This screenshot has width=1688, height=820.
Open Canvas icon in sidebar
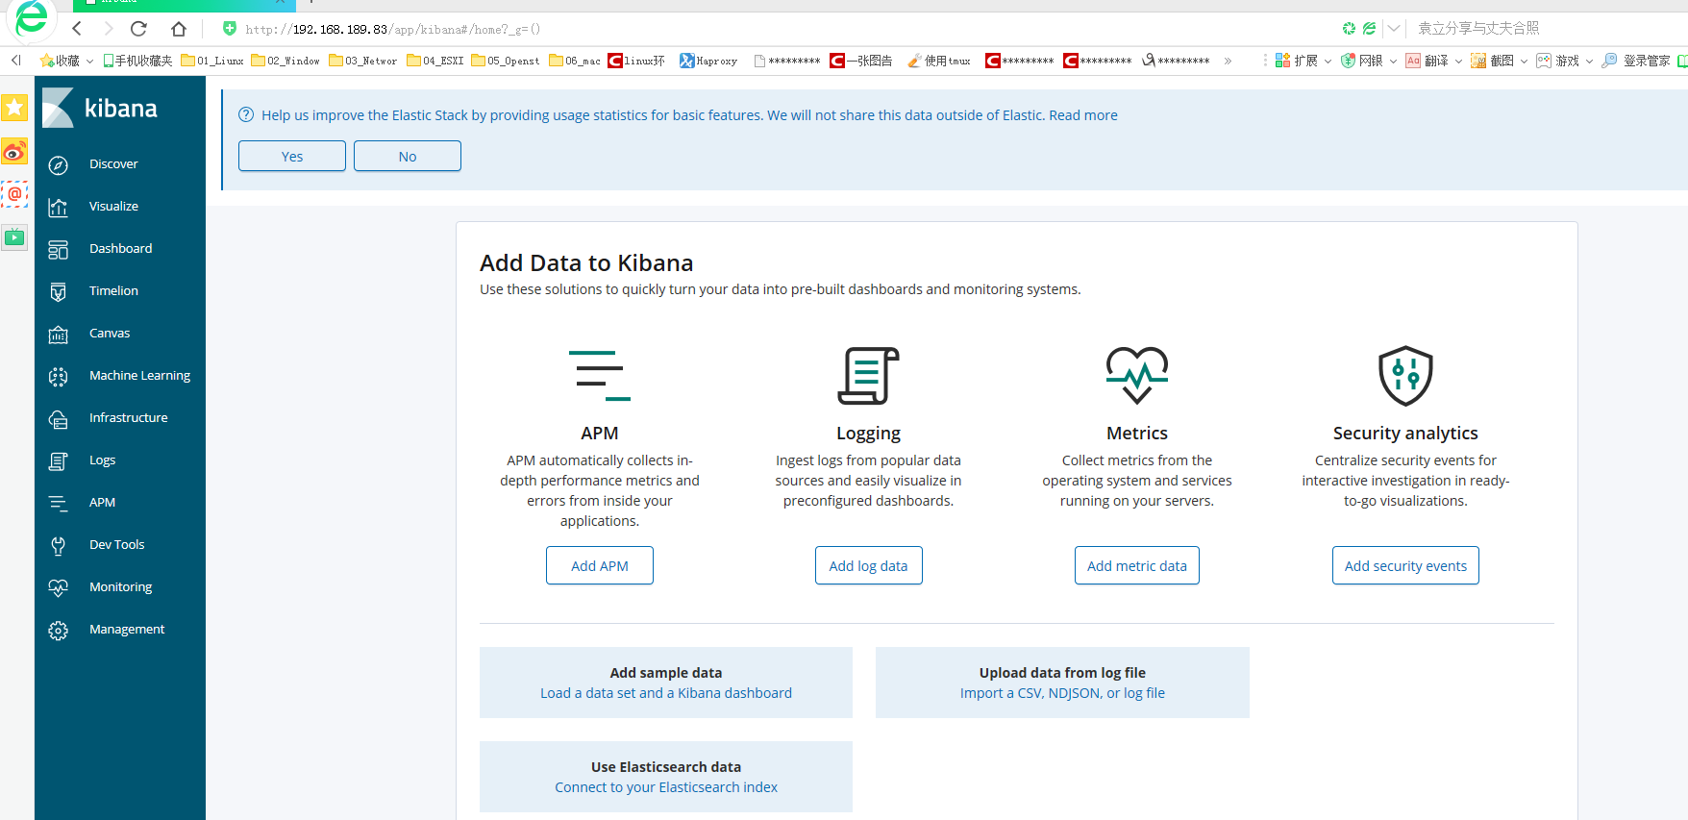[x=59, y=335]
